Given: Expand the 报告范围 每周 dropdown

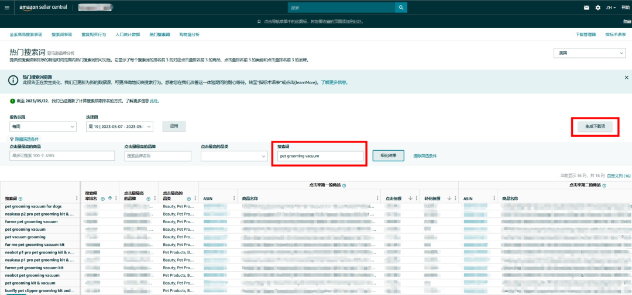Looking at the screenshot, I should pyautogui.click(x=43, y=127).
